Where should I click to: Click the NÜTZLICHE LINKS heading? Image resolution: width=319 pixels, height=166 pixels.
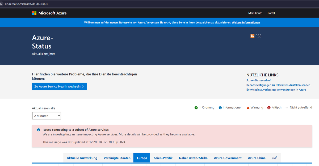(x=262, y=75)
